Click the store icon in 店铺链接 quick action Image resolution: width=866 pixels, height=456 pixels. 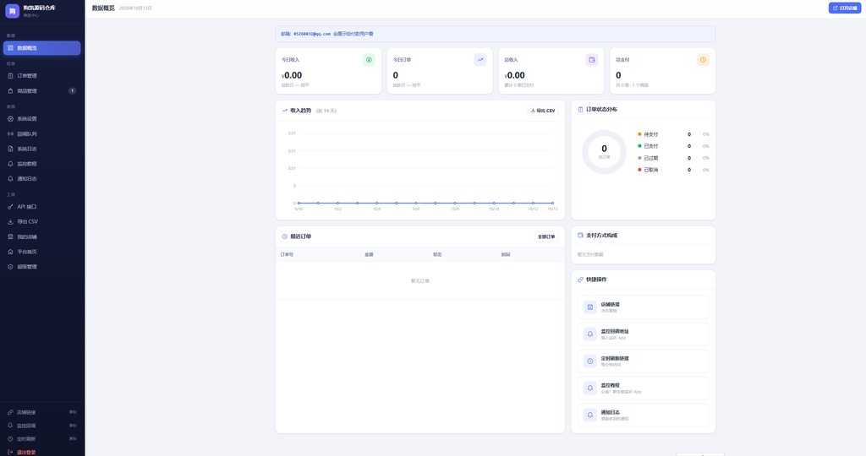pos(589,307)
